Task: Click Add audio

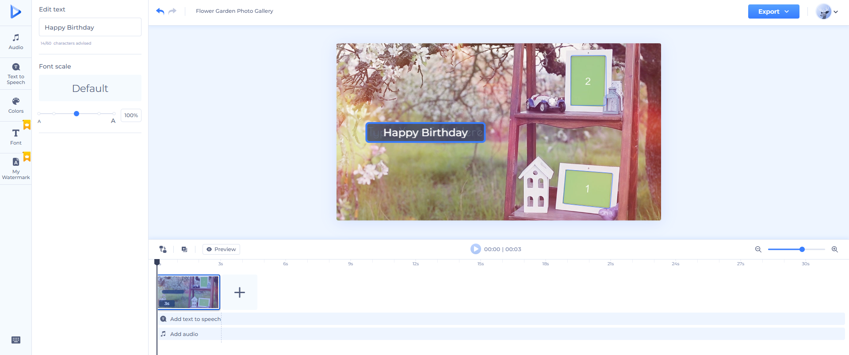Action: (x=184, y=334)
